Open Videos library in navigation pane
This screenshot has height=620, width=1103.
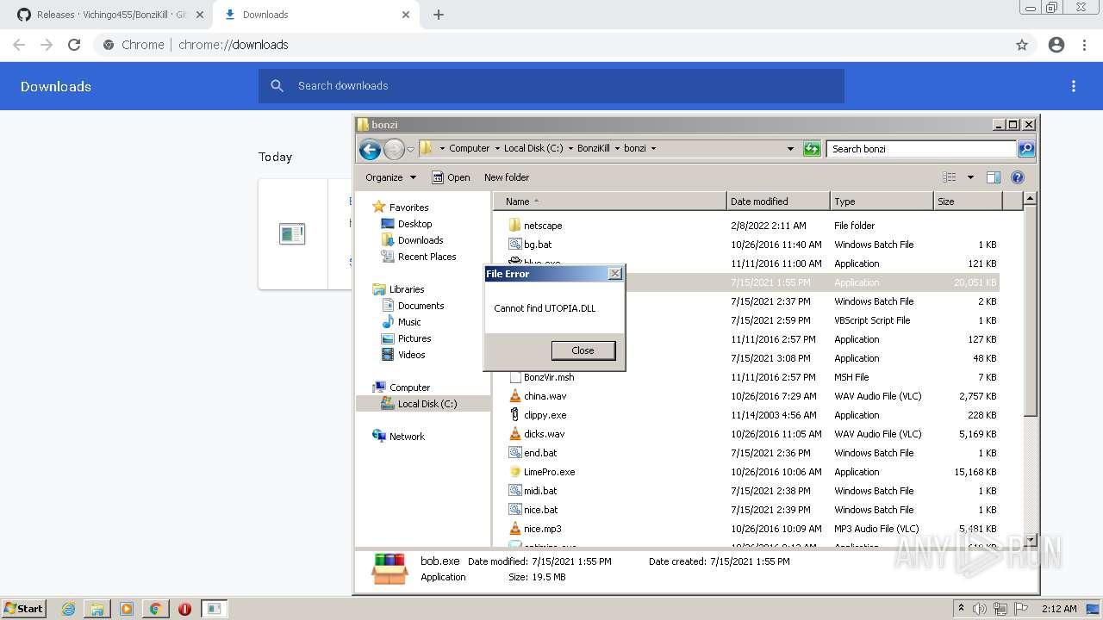[411, 355]
